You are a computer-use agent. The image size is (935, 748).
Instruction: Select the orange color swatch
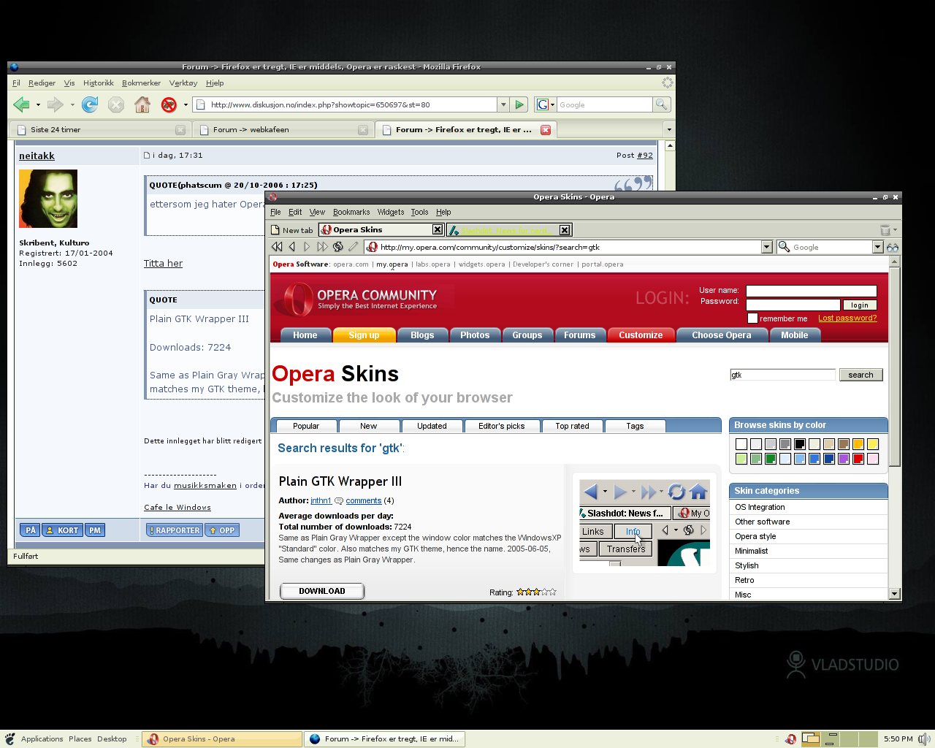click(858, 444)
